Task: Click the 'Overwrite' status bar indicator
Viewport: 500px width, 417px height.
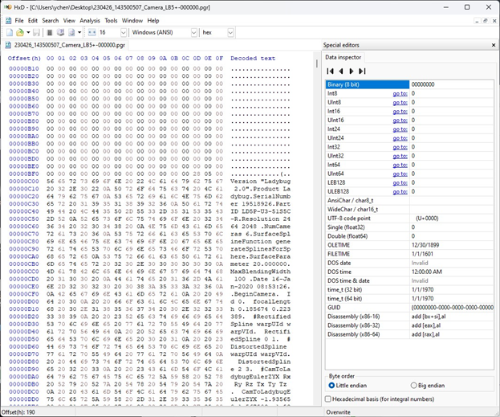Action: click(338, 412)
